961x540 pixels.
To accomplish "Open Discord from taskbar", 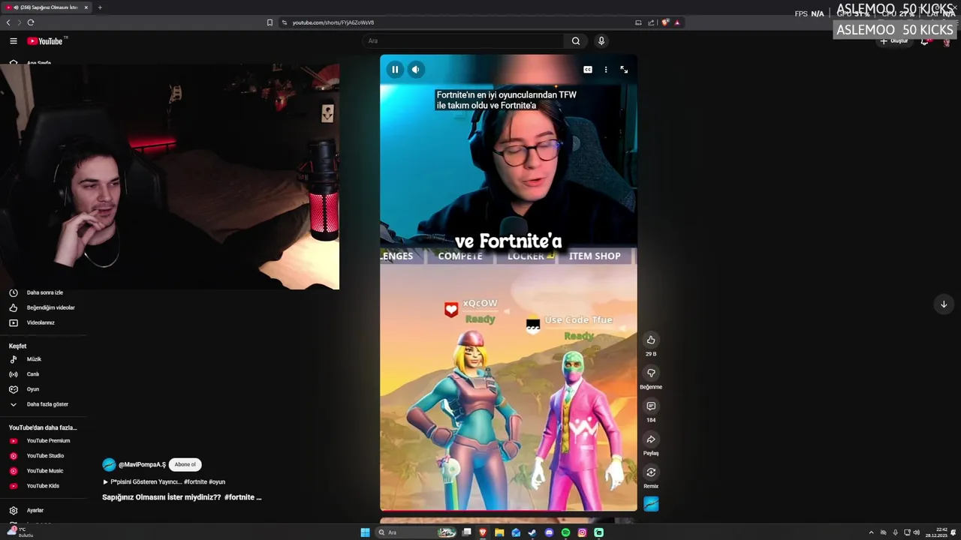I will (x=549, y=532).
